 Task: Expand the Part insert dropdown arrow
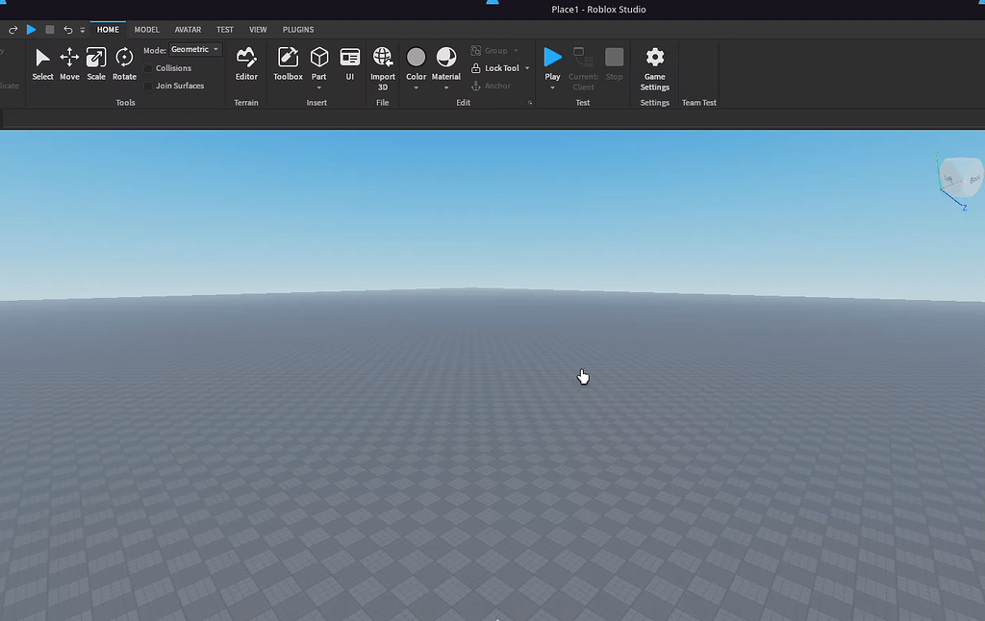pos(318,87)
